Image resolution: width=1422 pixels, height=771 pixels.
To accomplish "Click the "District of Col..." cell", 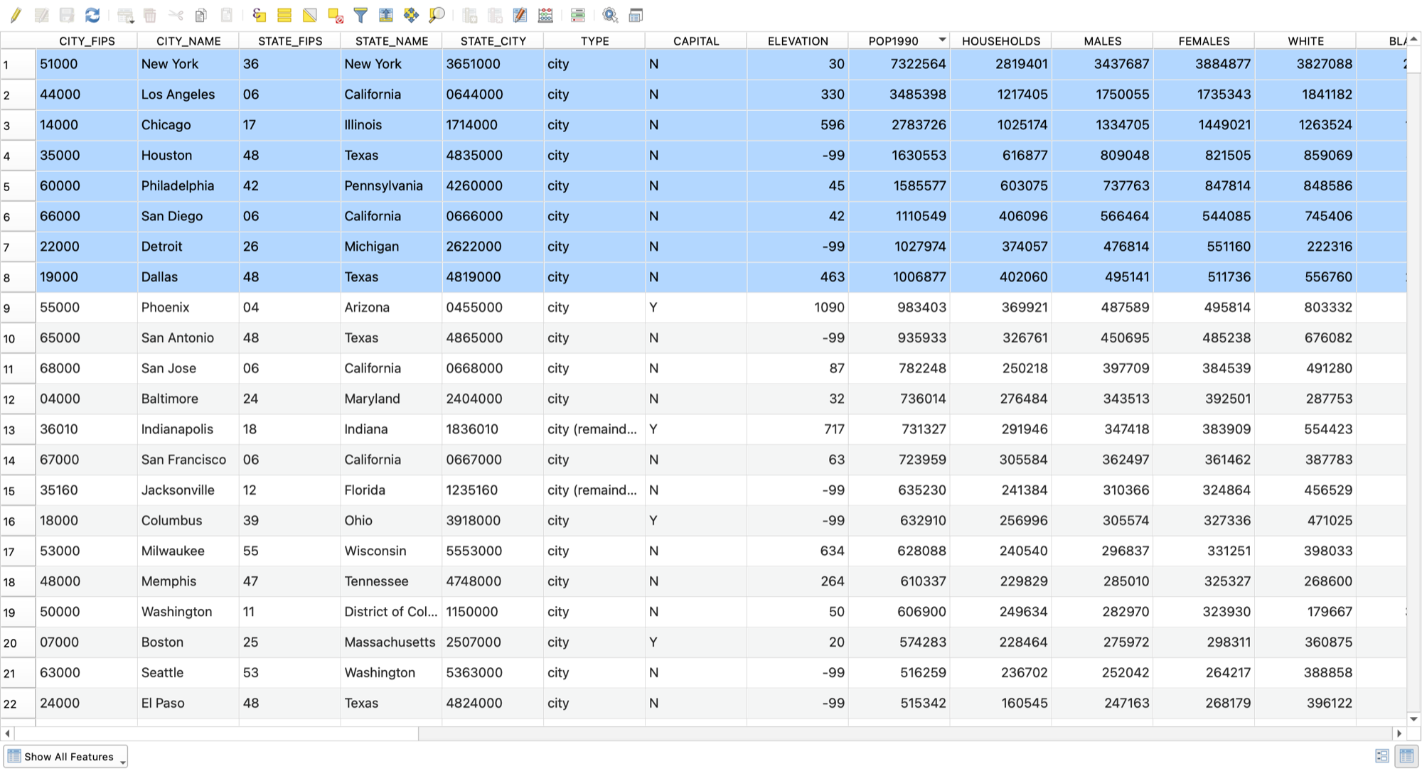I will (392, 612).
